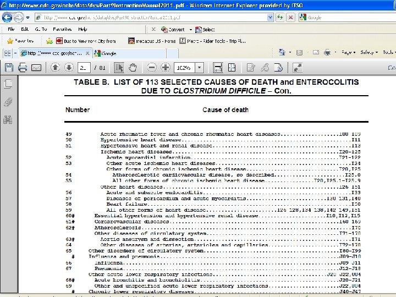Switch to the iGoogle tab

tap(130, 53)
